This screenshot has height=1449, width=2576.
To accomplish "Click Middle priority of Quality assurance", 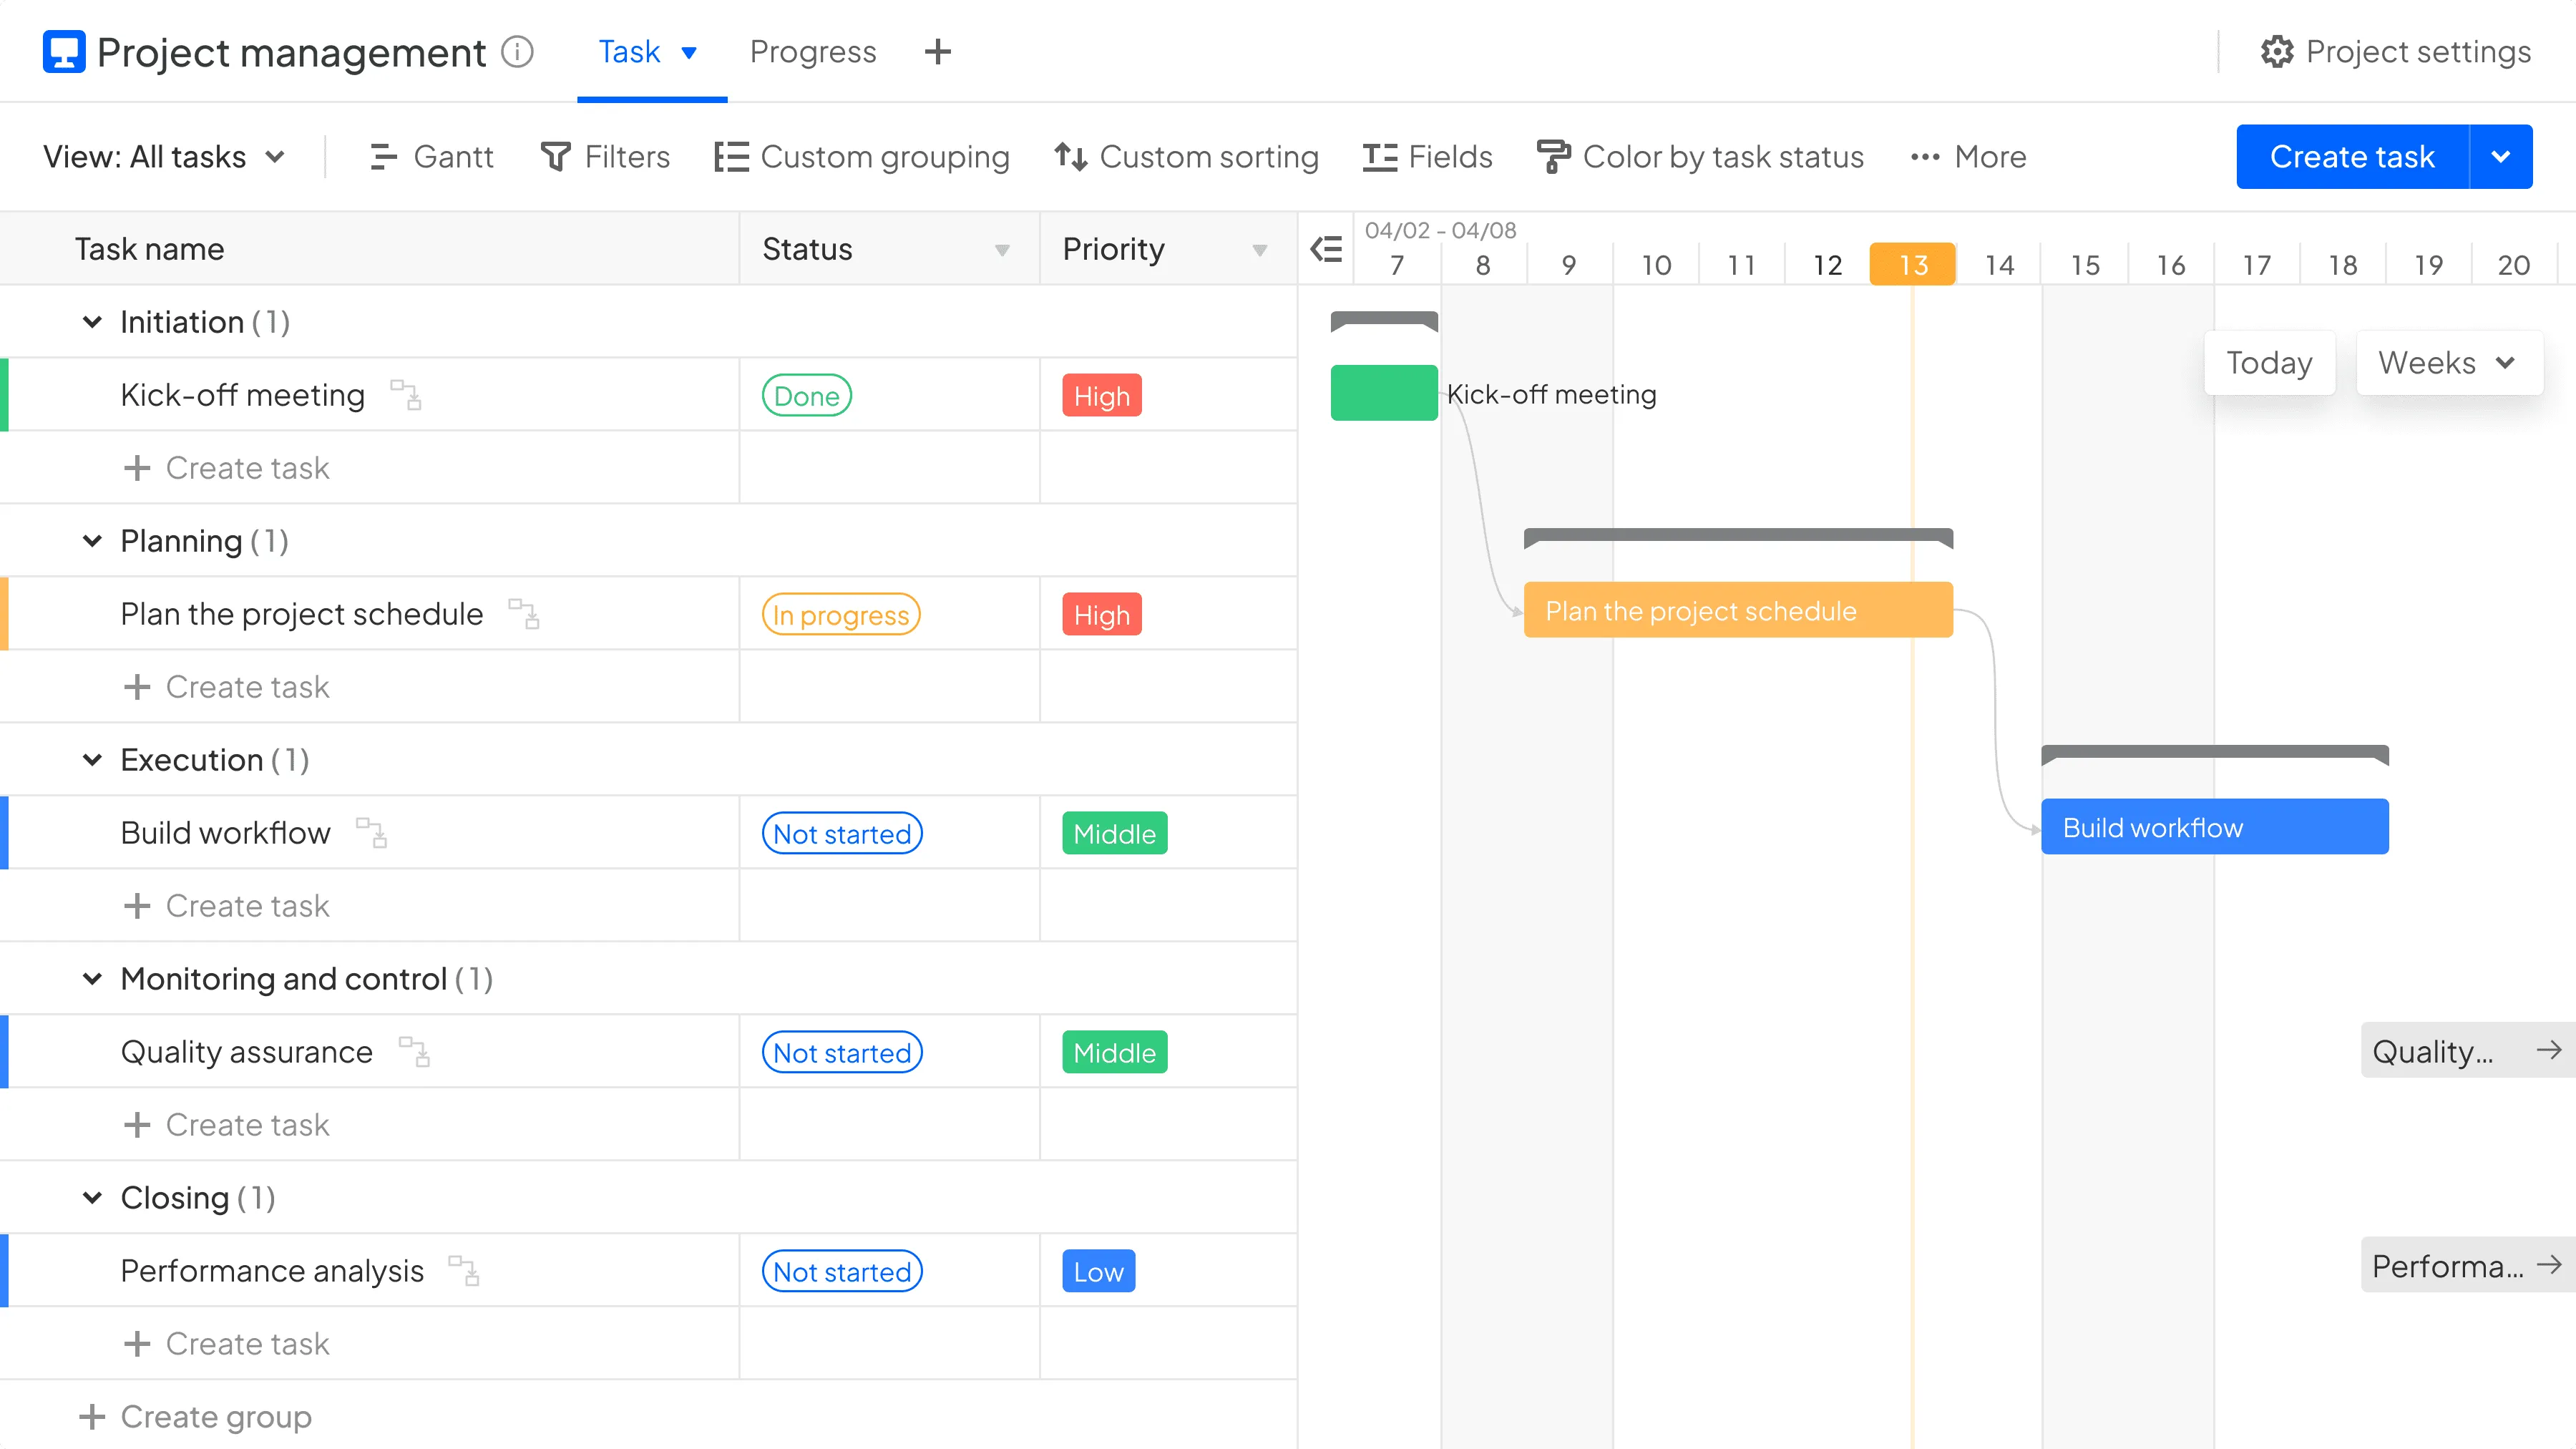I will (1115, 1052).
